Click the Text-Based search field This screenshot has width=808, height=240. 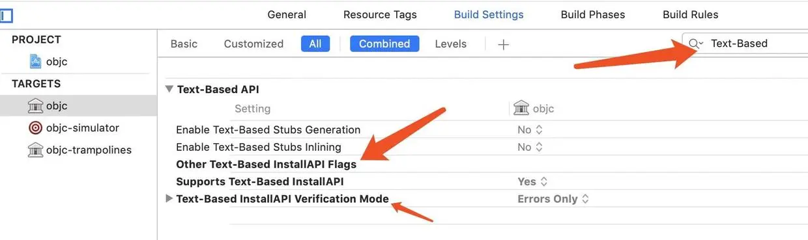[x=745, y=44]
